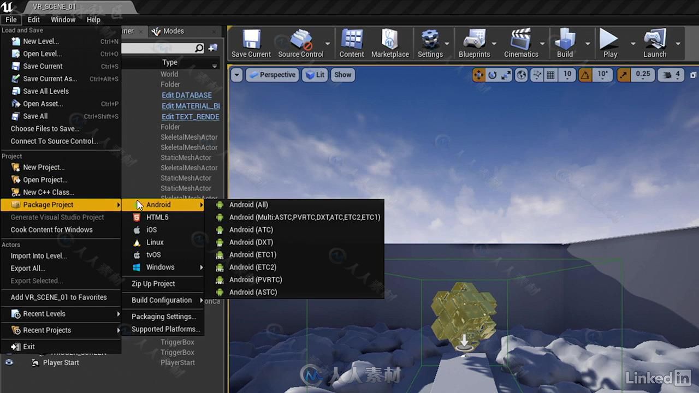Toggle scale snapping arrow icon
699x393 pixels.
624,75
